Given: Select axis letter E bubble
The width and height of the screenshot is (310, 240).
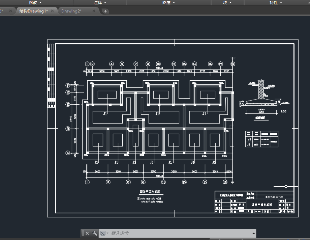Looking at the screenshot, I should [68, 92].
